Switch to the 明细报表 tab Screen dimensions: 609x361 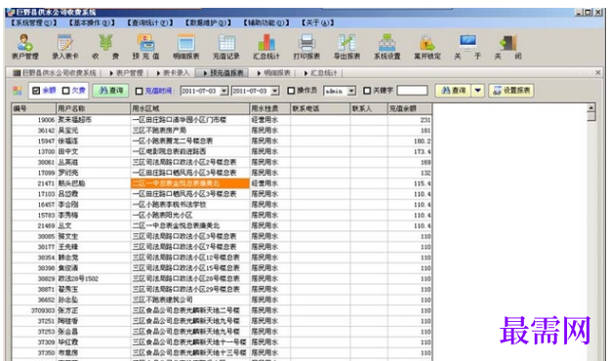(x=274, y=73)
